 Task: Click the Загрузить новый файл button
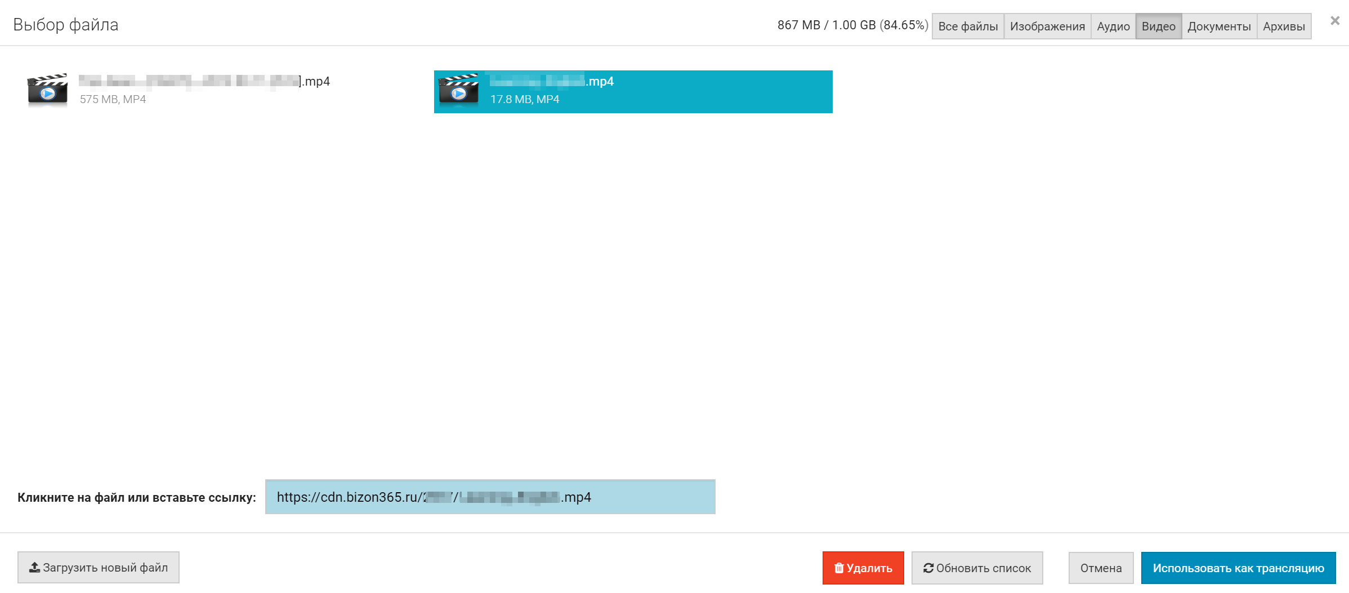point(99,567)
